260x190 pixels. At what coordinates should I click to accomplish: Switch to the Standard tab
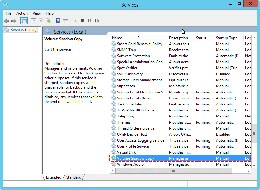tap(74, 177)
